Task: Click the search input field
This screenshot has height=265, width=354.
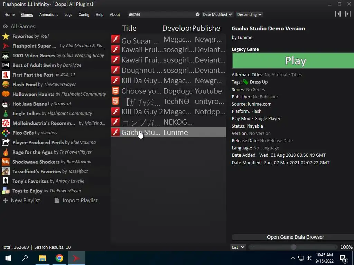Action: coord(161,14)
